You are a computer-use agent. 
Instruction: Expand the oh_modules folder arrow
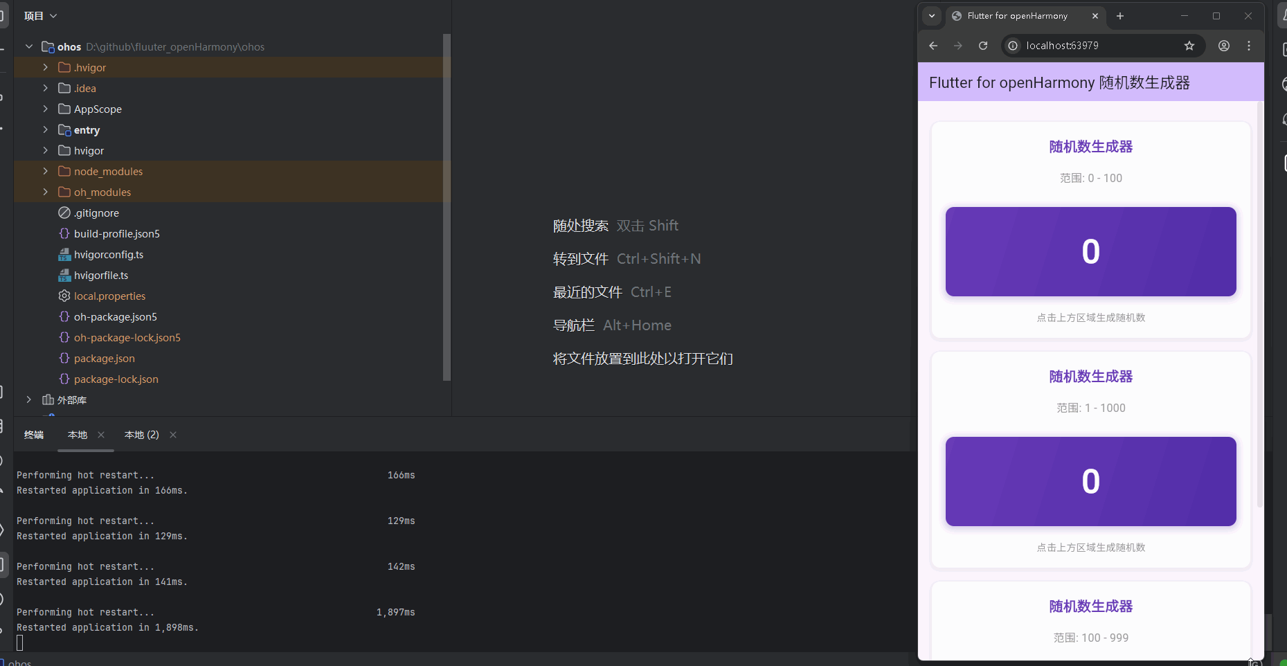pyautogui.click(x=46, y=192)
